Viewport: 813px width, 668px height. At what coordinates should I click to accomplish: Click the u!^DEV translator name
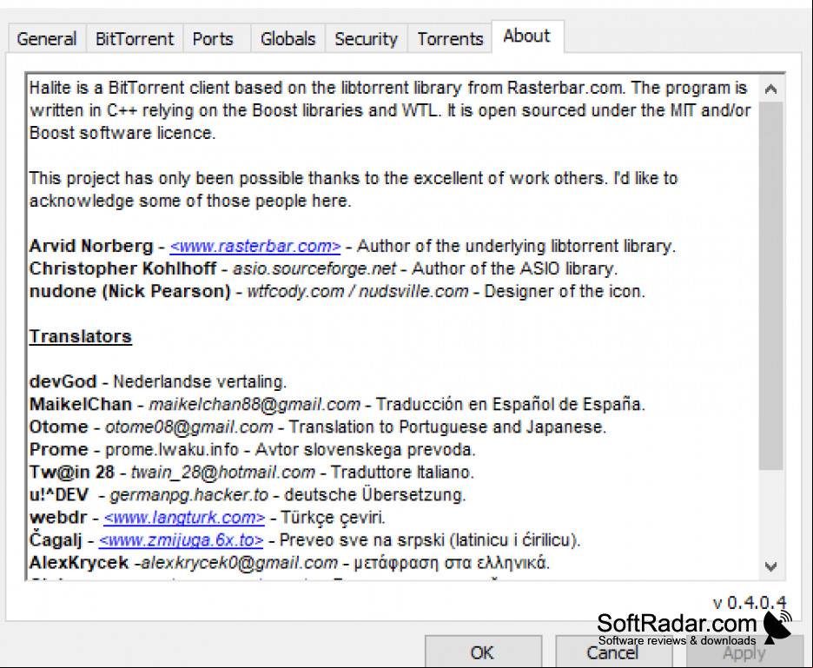click(x=59, y=495)
